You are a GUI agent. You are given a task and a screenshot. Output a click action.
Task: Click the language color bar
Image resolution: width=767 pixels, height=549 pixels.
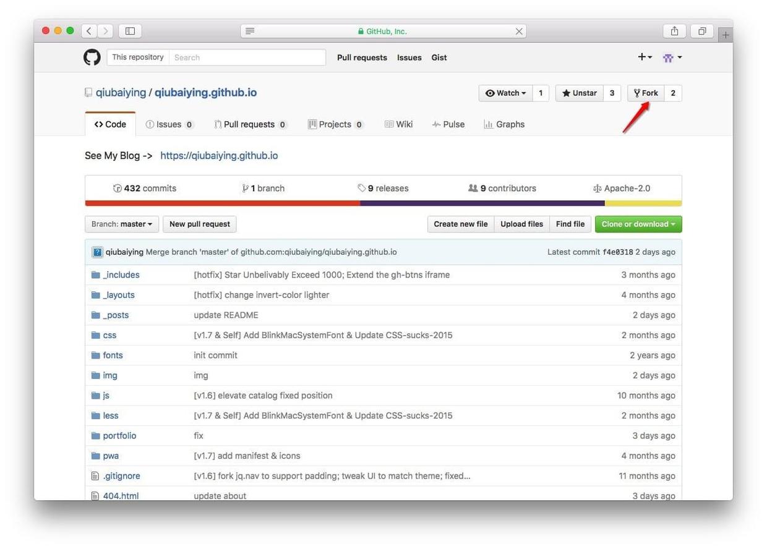383,203
